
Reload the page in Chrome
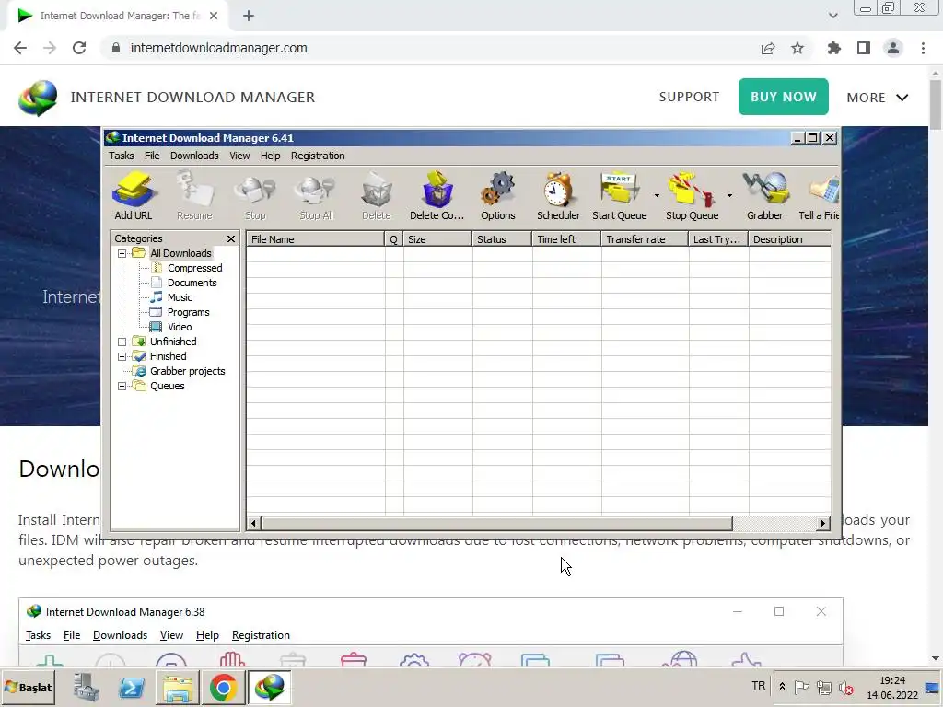(x=79, y=48)
